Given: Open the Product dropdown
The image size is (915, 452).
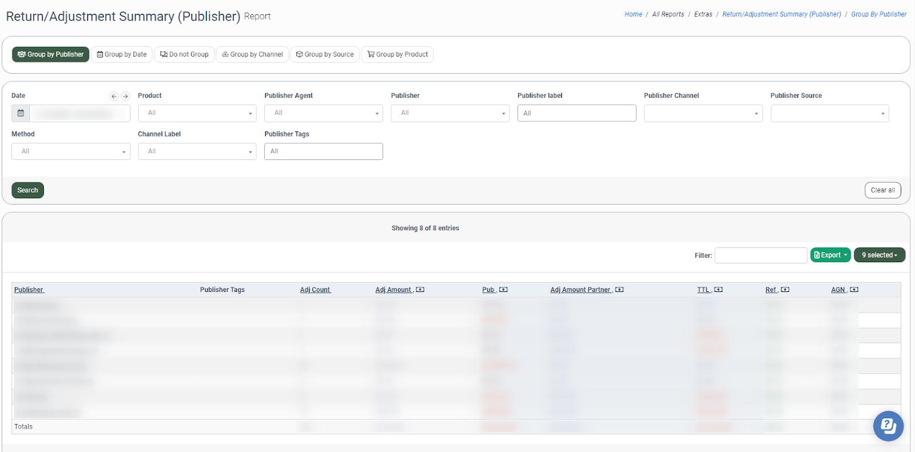Looking at the screenshot, I should (197, 113).
